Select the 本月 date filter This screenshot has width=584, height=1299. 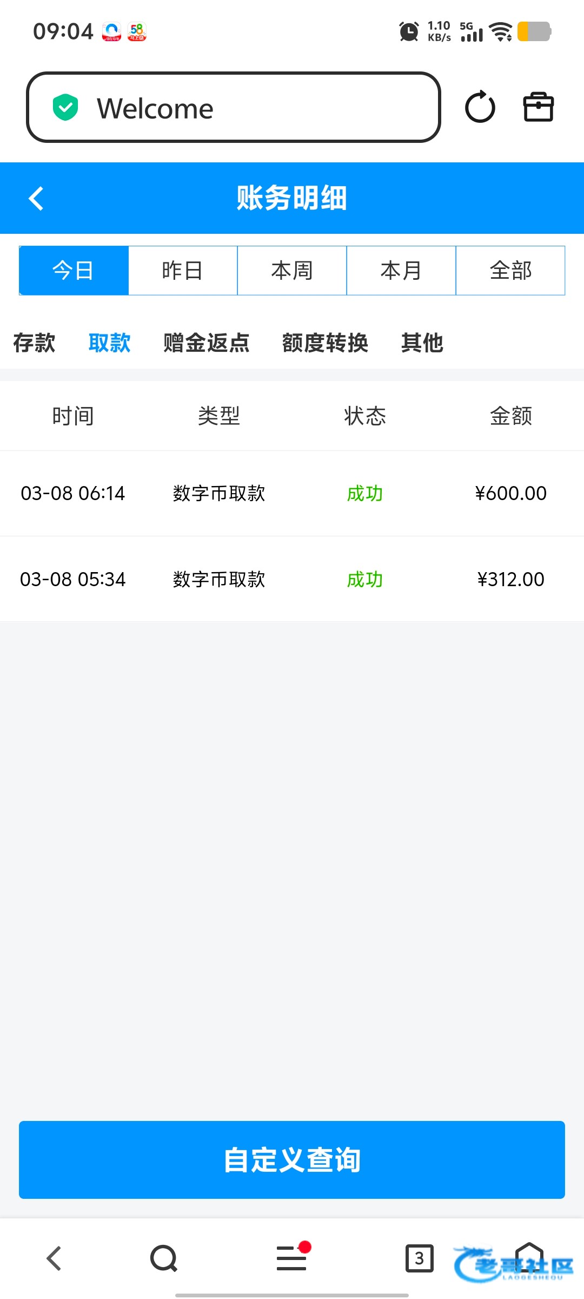(401, 271)
